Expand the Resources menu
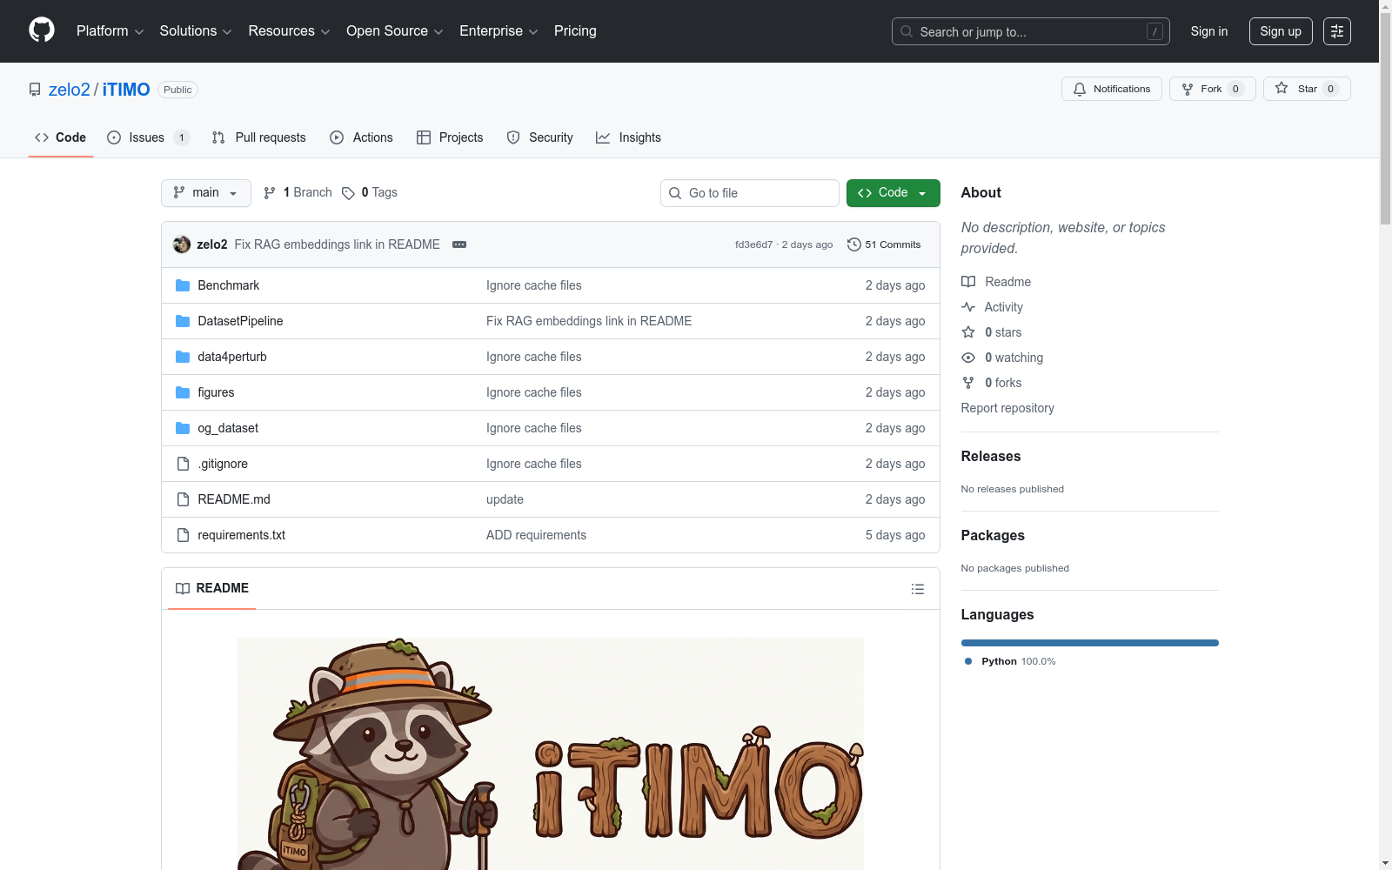 [x=290, y=31]
